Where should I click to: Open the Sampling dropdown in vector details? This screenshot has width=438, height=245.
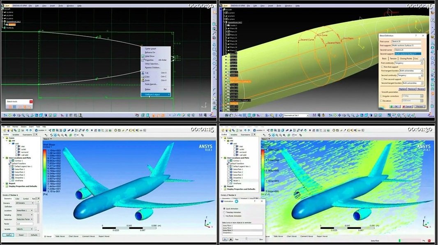[24, 215]
